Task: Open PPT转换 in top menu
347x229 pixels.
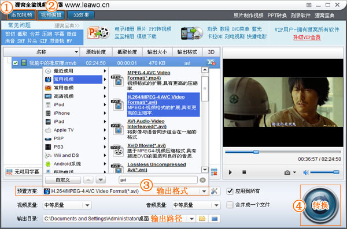Action: coord(277,16)
